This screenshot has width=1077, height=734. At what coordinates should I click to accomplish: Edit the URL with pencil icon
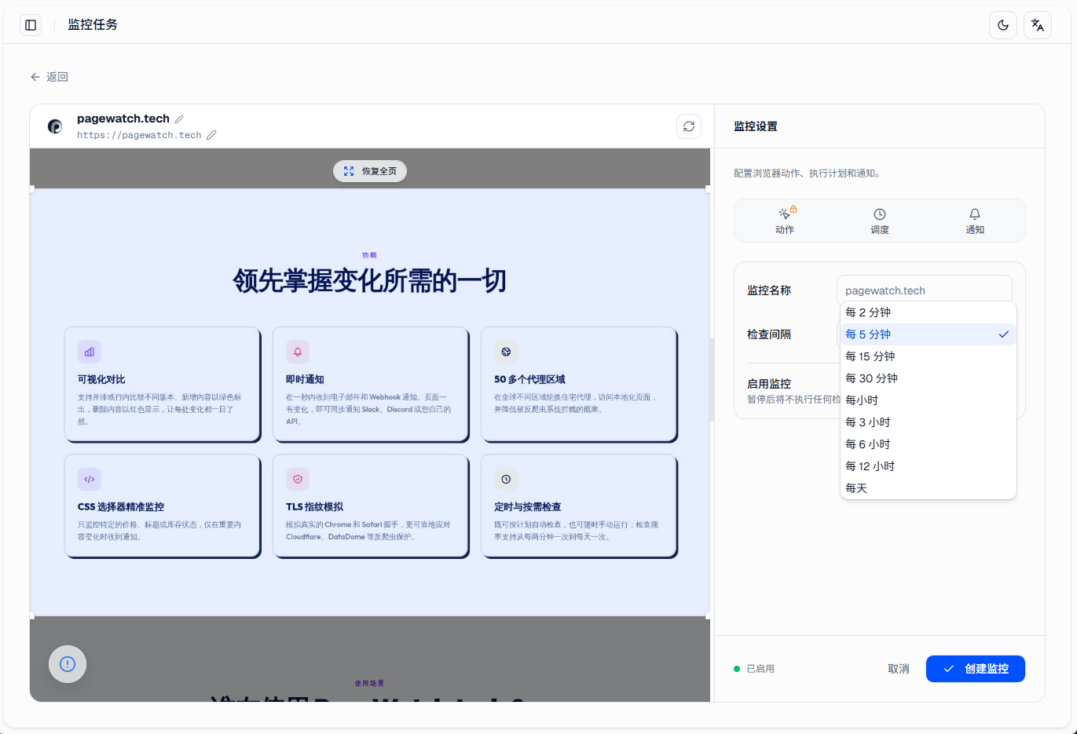click(x=211, y=135)
